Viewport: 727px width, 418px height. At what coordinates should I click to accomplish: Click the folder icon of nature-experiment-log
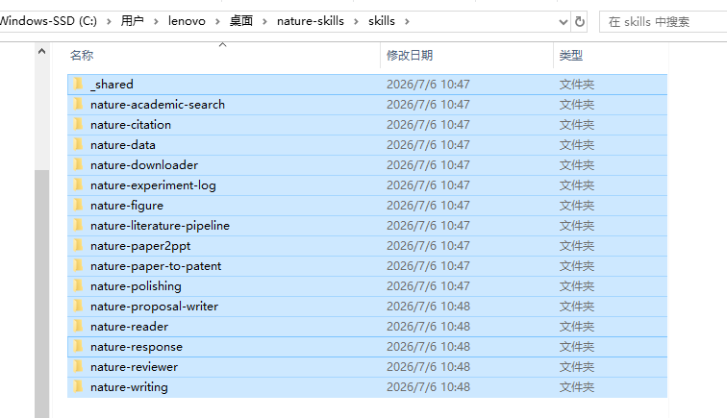(x=78, y=184)
